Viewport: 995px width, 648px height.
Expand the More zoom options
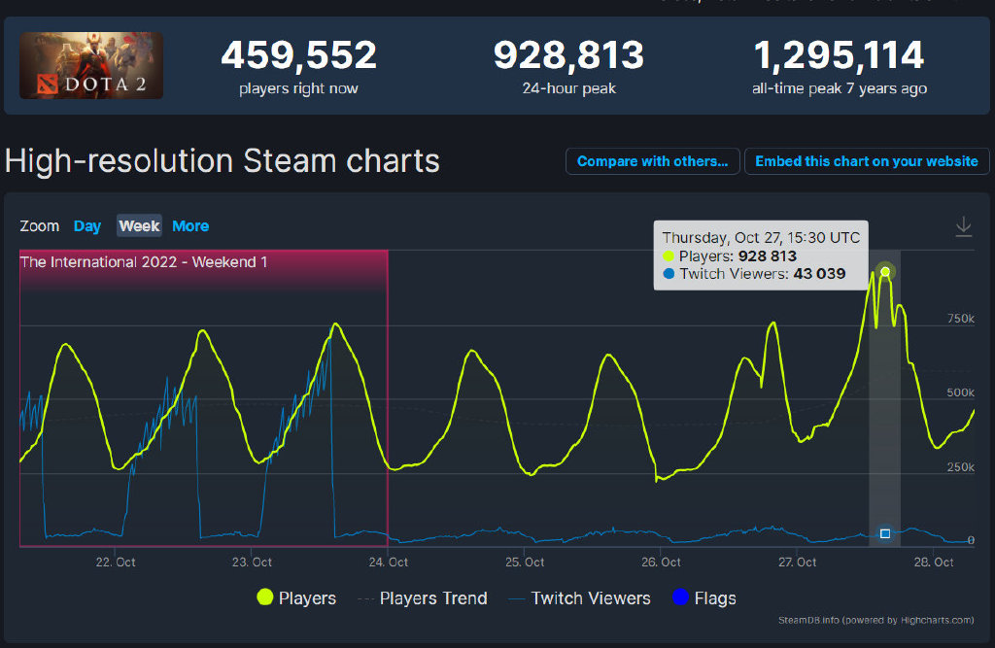click(190, 226)
